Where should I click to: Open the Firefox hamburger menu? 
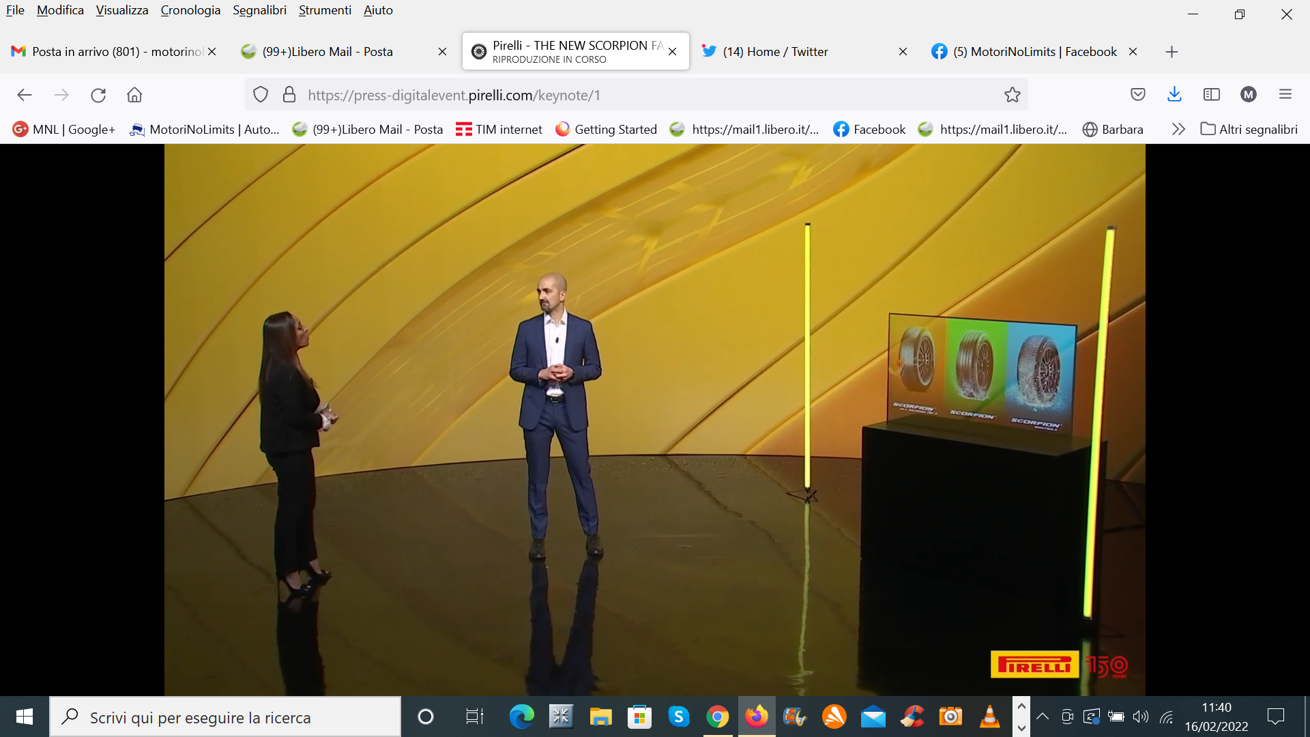point(1285,95)
